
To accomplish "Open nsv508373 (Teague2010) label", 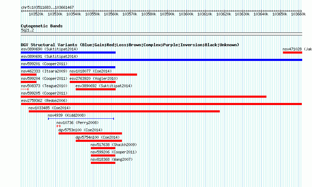I will tap(44, 86).
